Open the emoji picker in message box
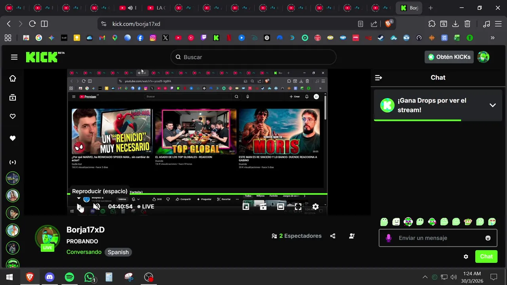507x285 pixels. pos(488,238)
